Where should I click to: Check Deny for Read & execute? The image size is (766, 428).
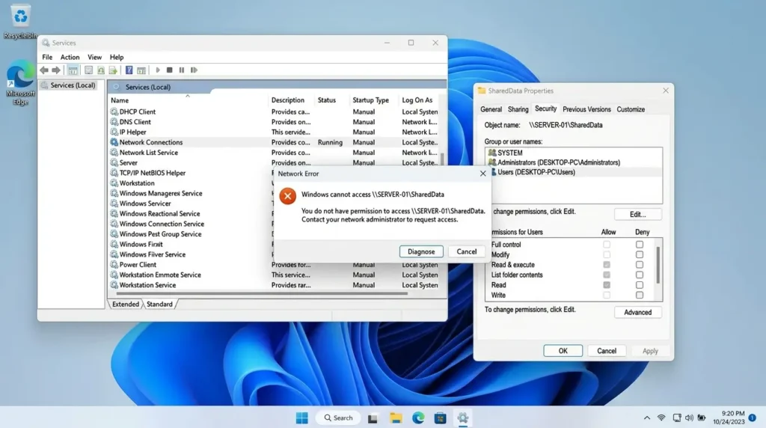[640, 265]
